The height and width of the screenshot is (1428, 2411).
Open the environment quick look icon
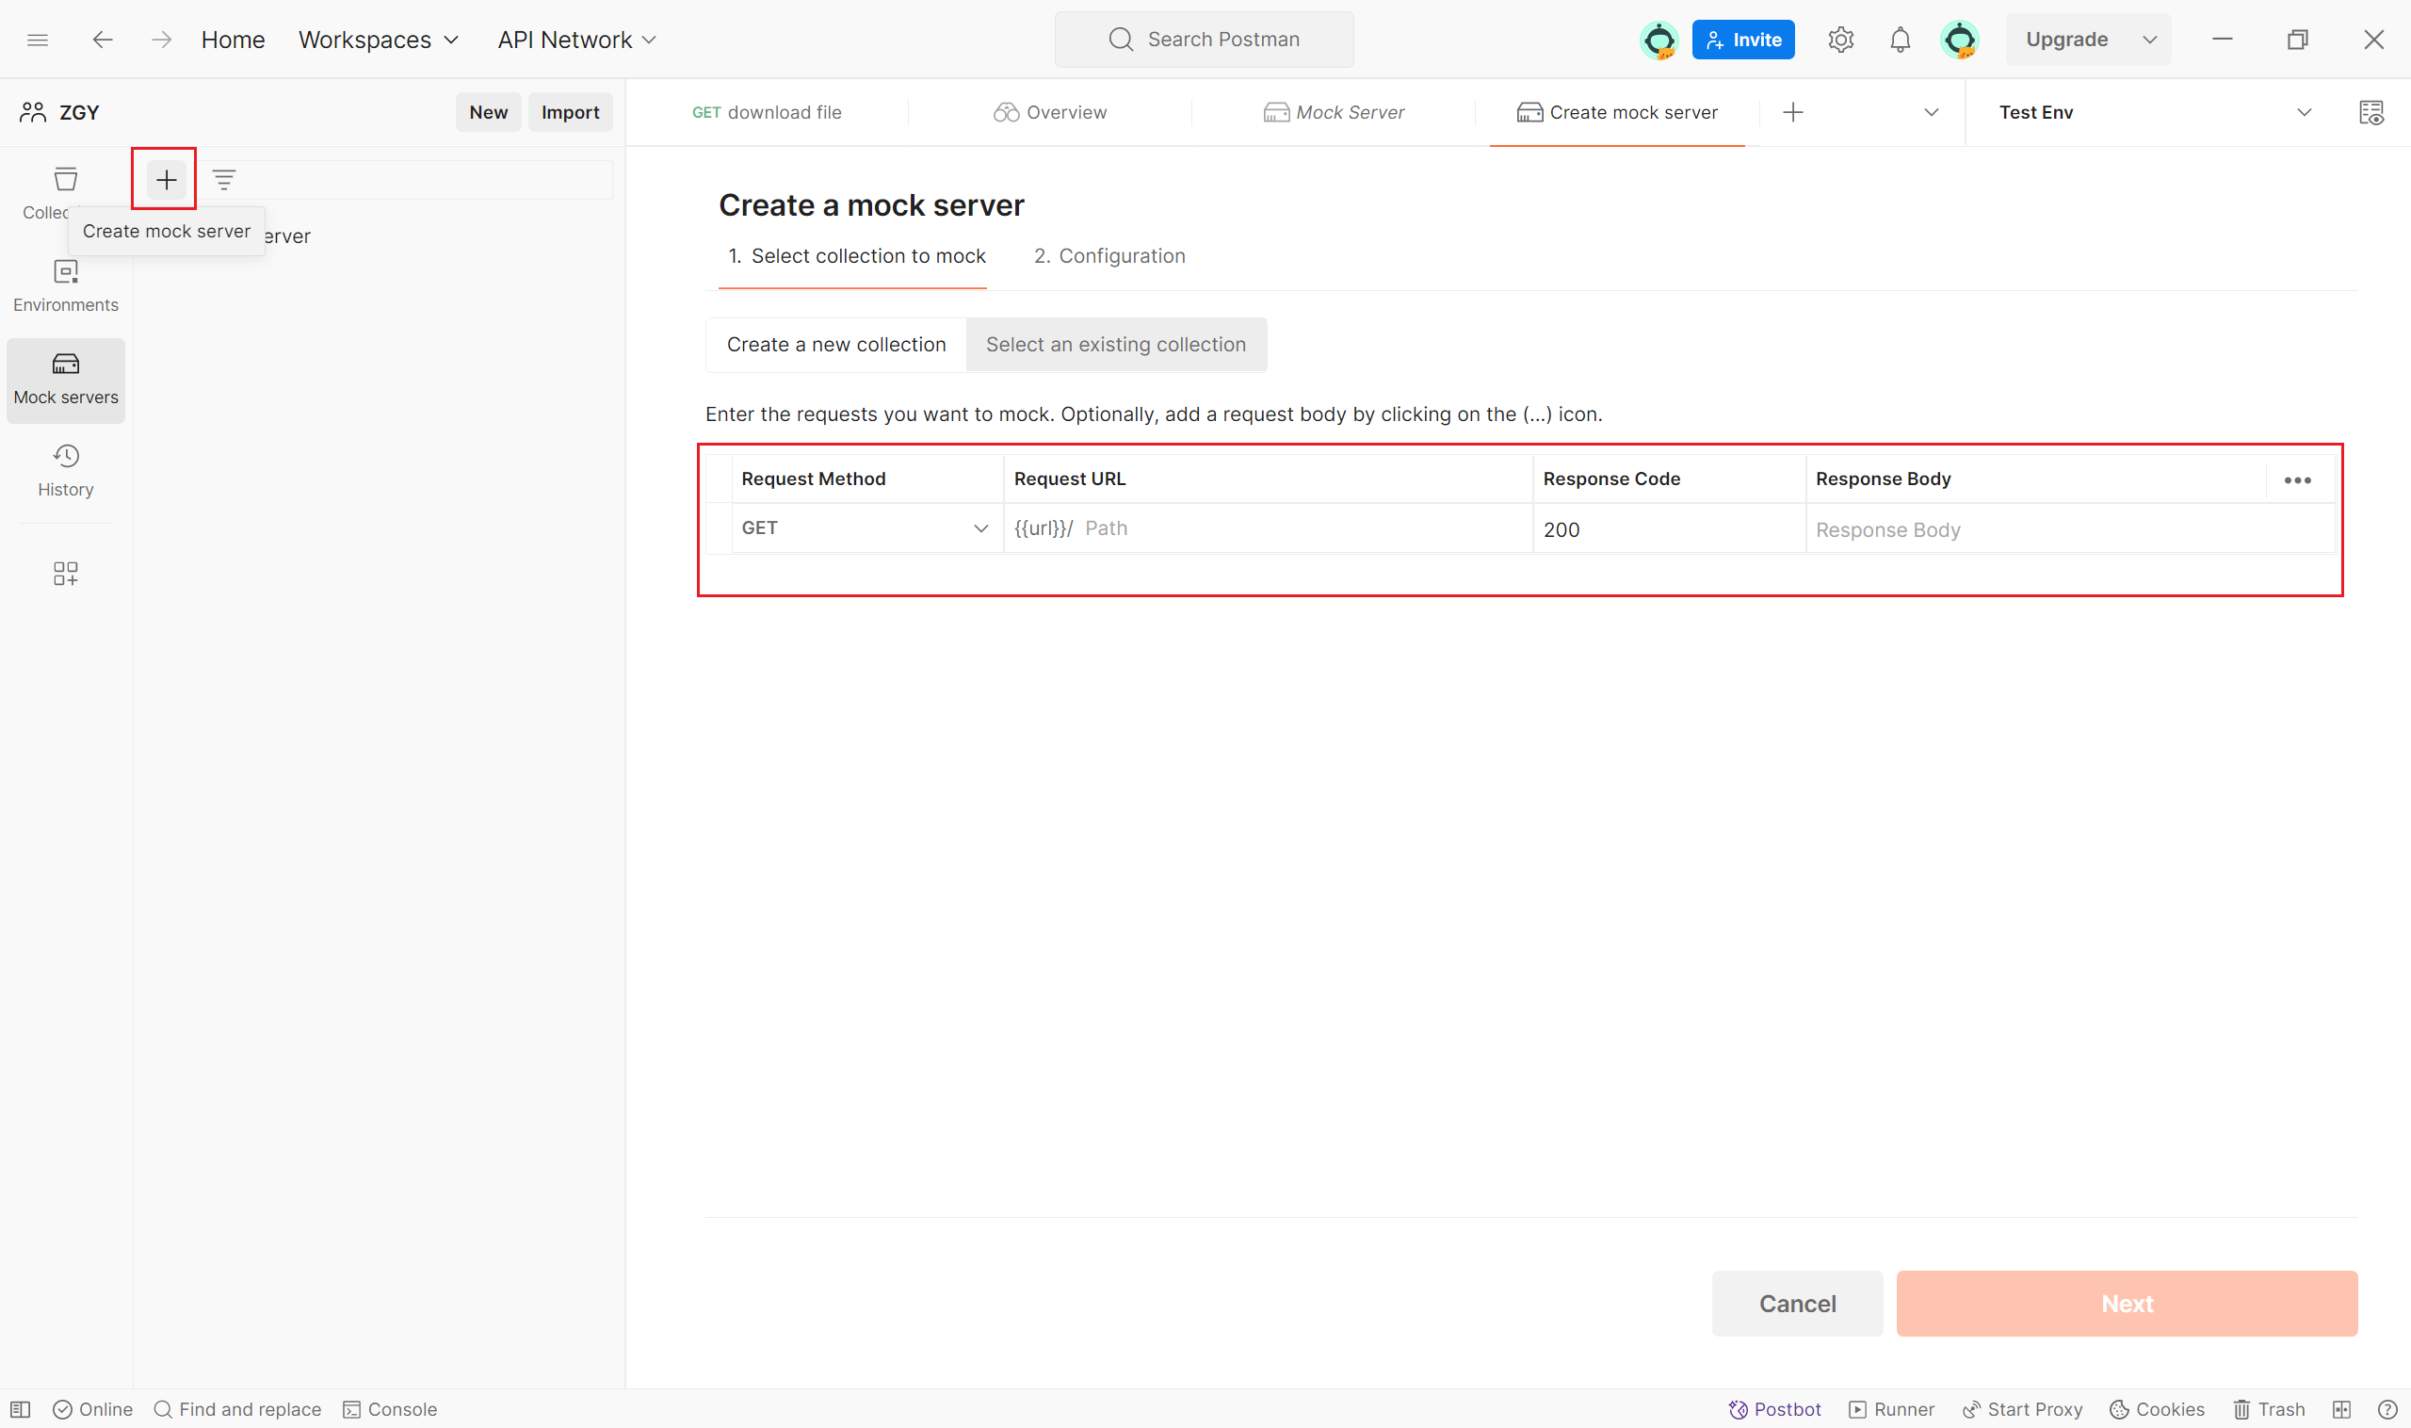pos(2371,113)
